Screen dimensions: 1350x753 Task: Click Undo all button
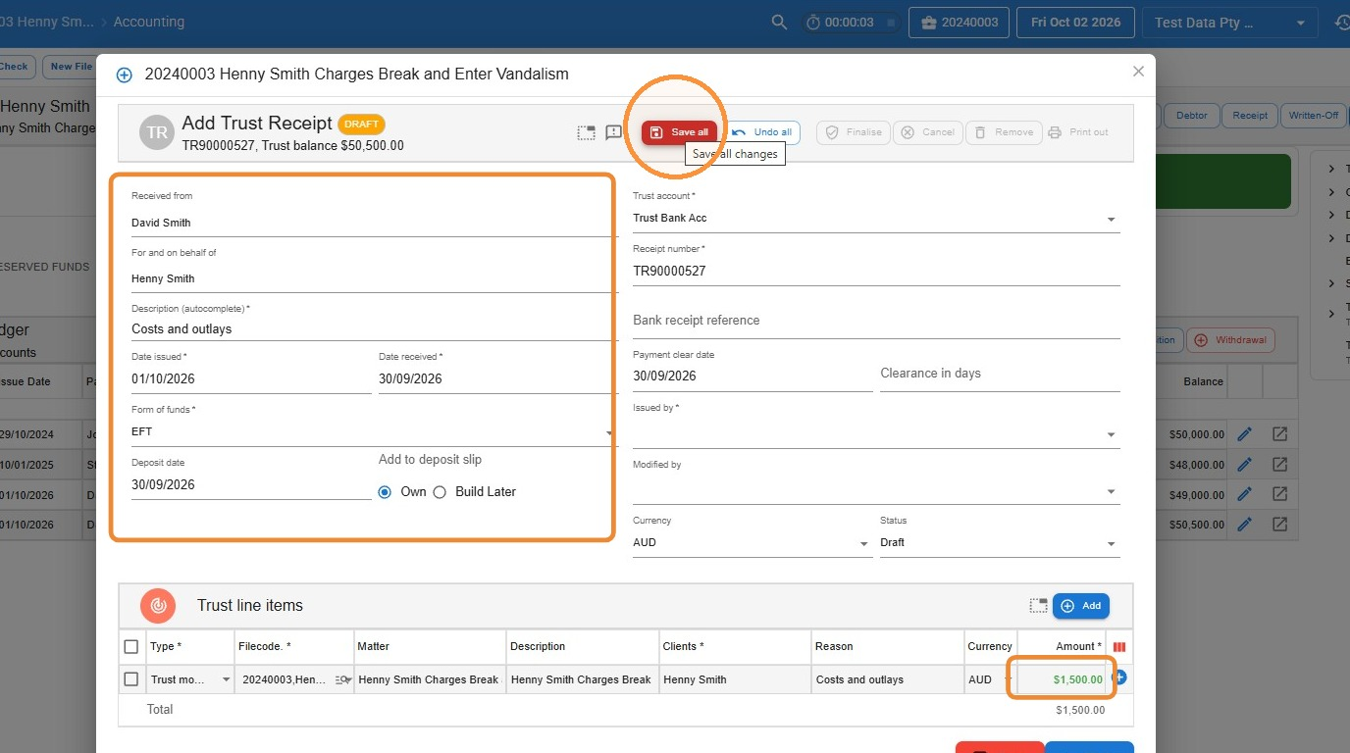pyautogui.click(x=762, y=132)
